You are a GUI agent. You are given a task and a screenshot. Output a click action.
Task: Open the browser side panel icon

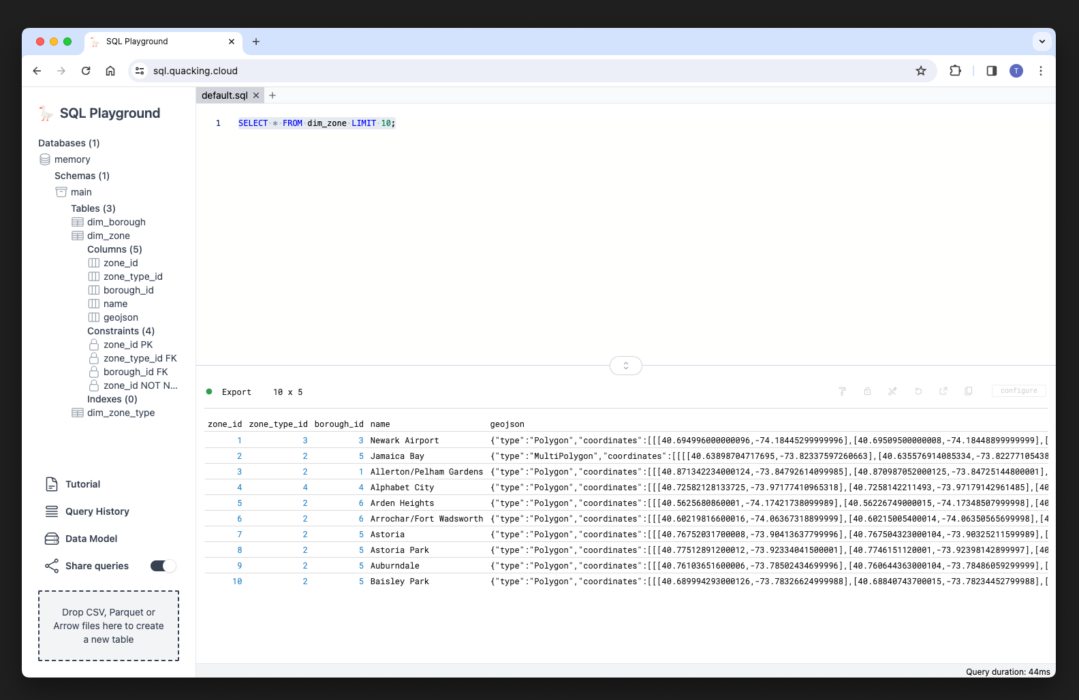click(x=992, y=71)
